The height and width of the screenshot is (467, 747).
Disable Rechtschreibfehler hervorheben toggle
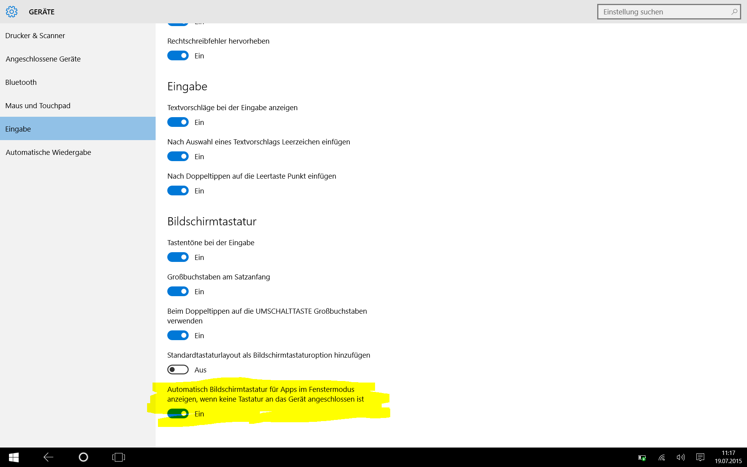(x=178, y=56)
